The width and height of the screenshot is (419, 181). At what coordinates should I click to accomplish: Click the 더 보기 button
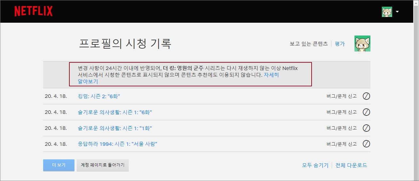coord(59,165)
